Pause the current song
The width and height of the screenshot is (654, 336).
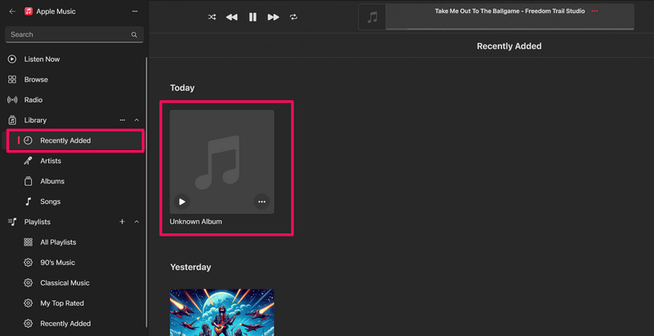(253, 16)
